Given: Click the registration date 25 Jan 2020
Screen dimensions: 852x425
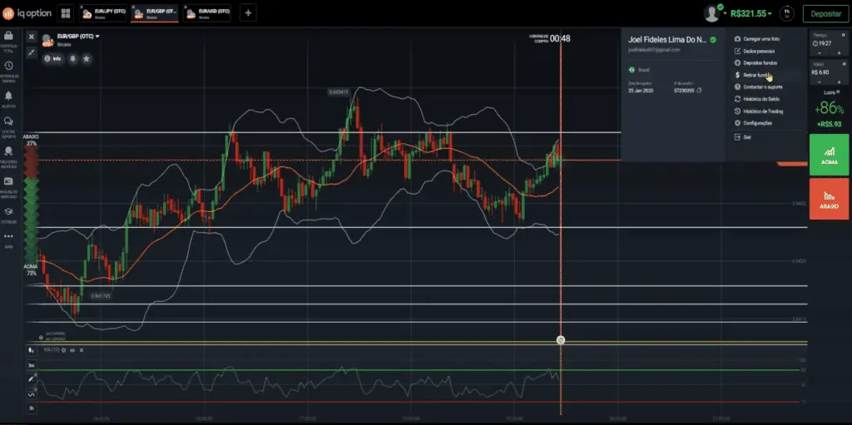Looking at the screenshot, I should pyautogui.click(x=640, y=90).
